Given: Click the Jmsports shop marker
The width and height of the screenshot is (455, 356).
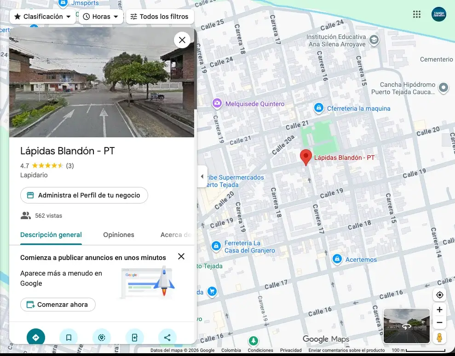Looking at the screenshot, I should (63, 3).
